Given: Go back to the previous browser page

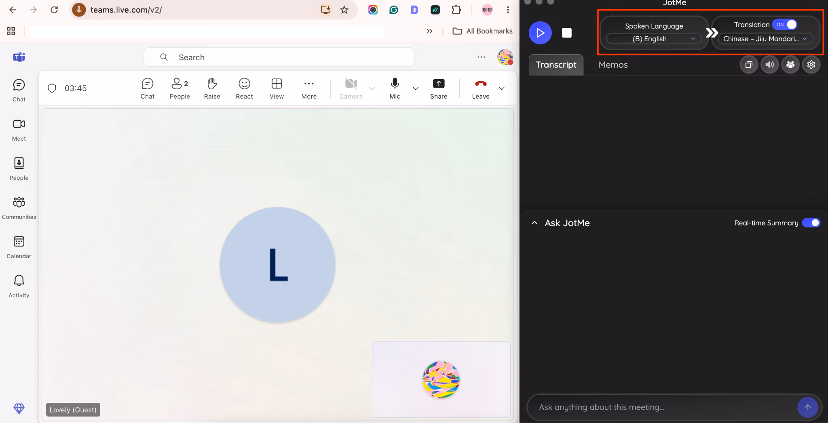Looking at the screenshot, I should (x=13, y=10).
